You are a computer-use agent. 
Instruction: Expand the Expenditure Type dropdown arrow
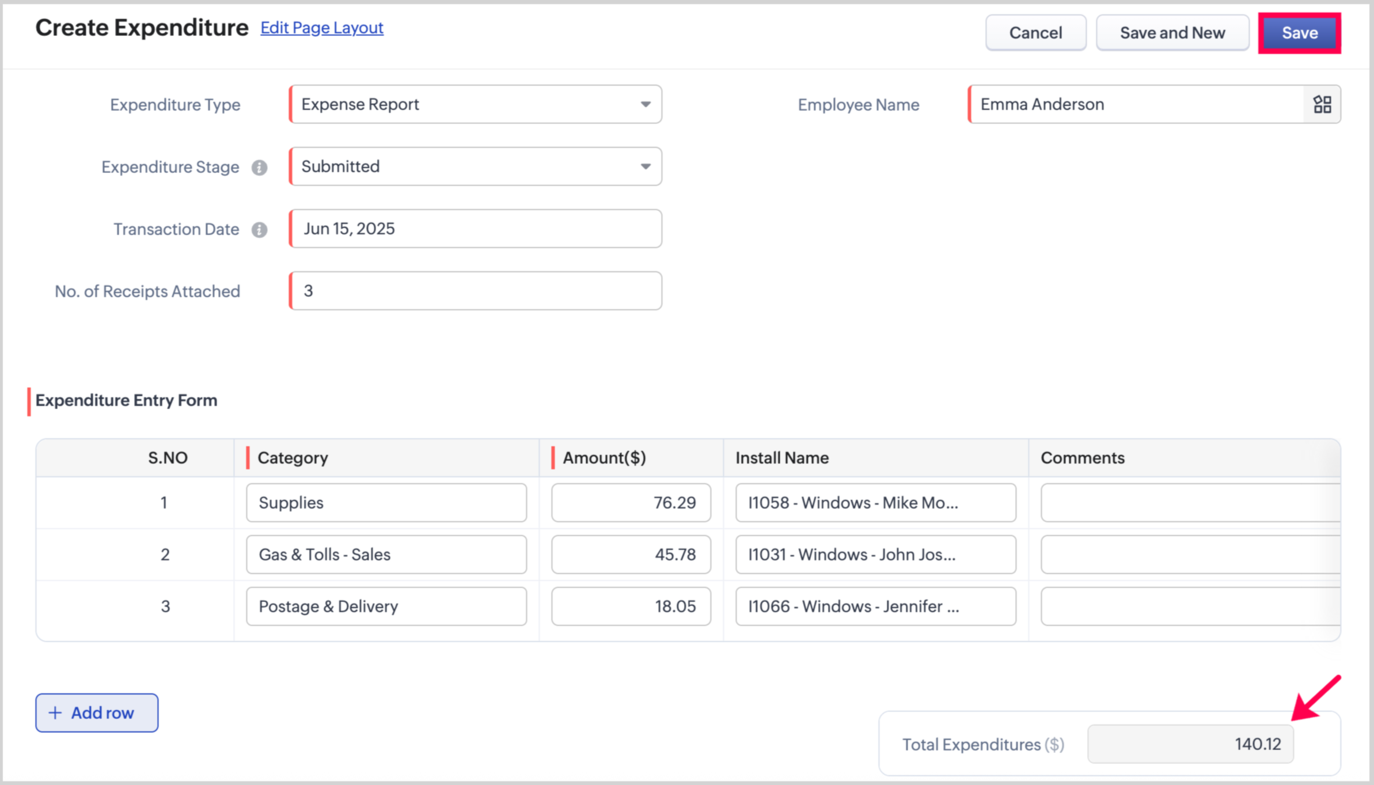coord(645,104)
